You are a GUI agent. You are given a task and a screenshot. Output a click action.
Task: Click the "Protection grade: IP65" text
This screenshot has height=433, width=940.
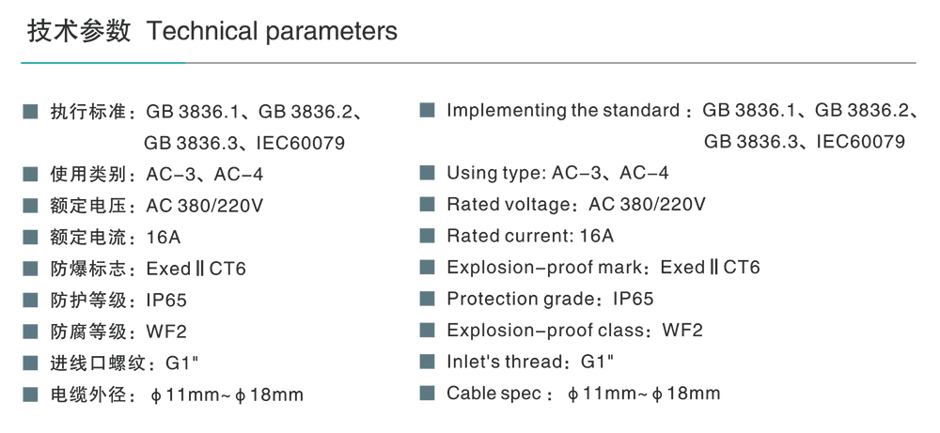(550, 299)
